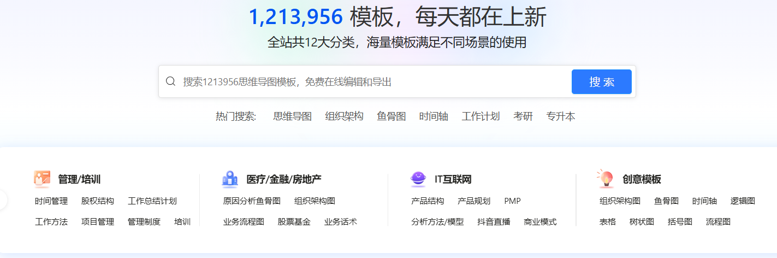Open the 医疗/金融/房地产 category heading

(284, 179)
